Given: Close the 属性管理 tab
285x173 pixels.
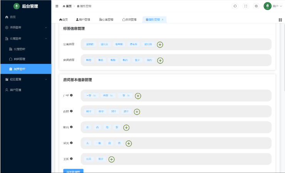Looking at the screenshot, I should [x=163, y=20].
